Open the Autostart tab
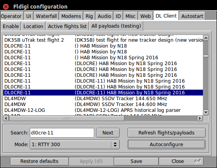Image resolution: width=217 pixels, height=168 pixels. (192, 16)
